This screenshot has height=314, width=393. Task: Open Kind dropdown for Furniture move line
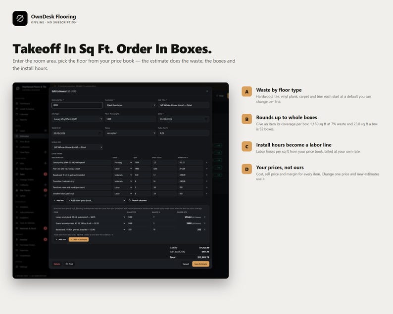pos(123,187)
